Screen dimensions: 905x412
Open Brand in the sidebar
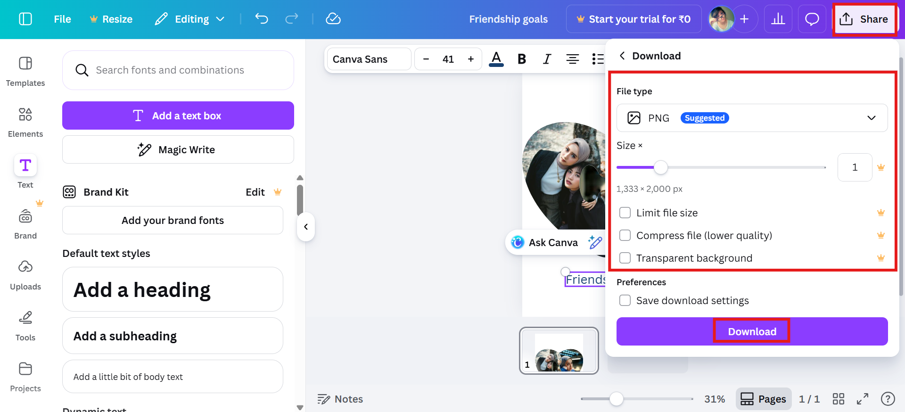pyautogui.click(x=25, y=224)
